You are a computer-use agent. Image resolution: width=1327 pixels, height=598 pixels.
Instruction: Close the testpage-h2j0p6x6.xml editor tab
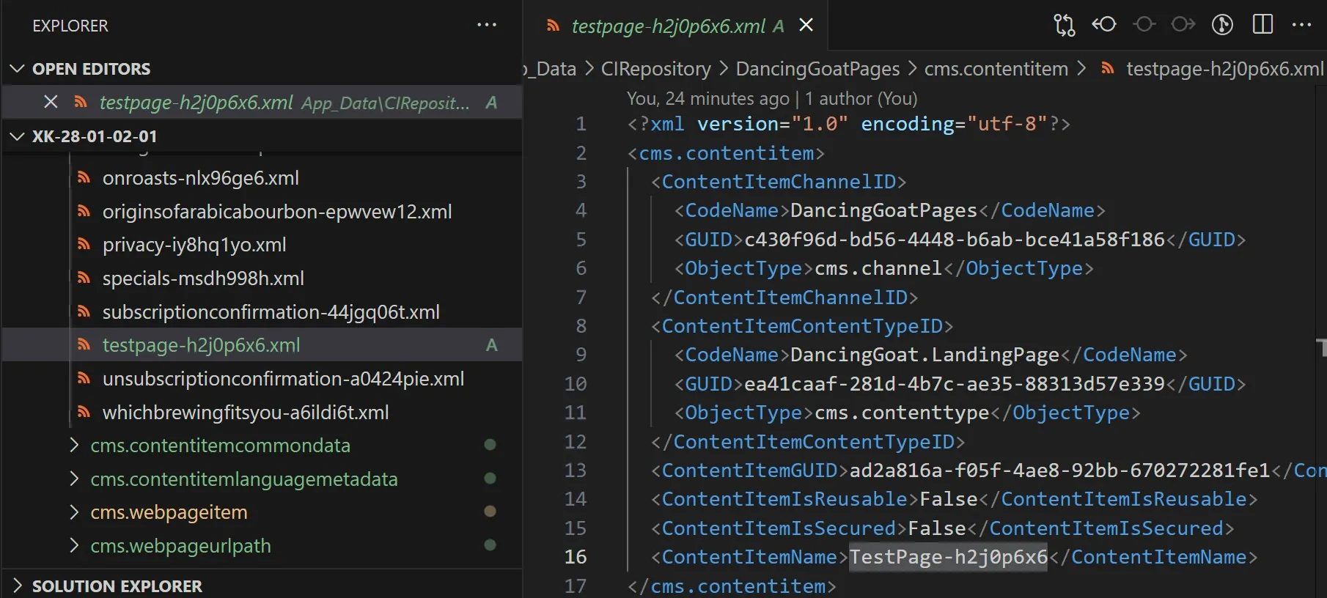806,25
